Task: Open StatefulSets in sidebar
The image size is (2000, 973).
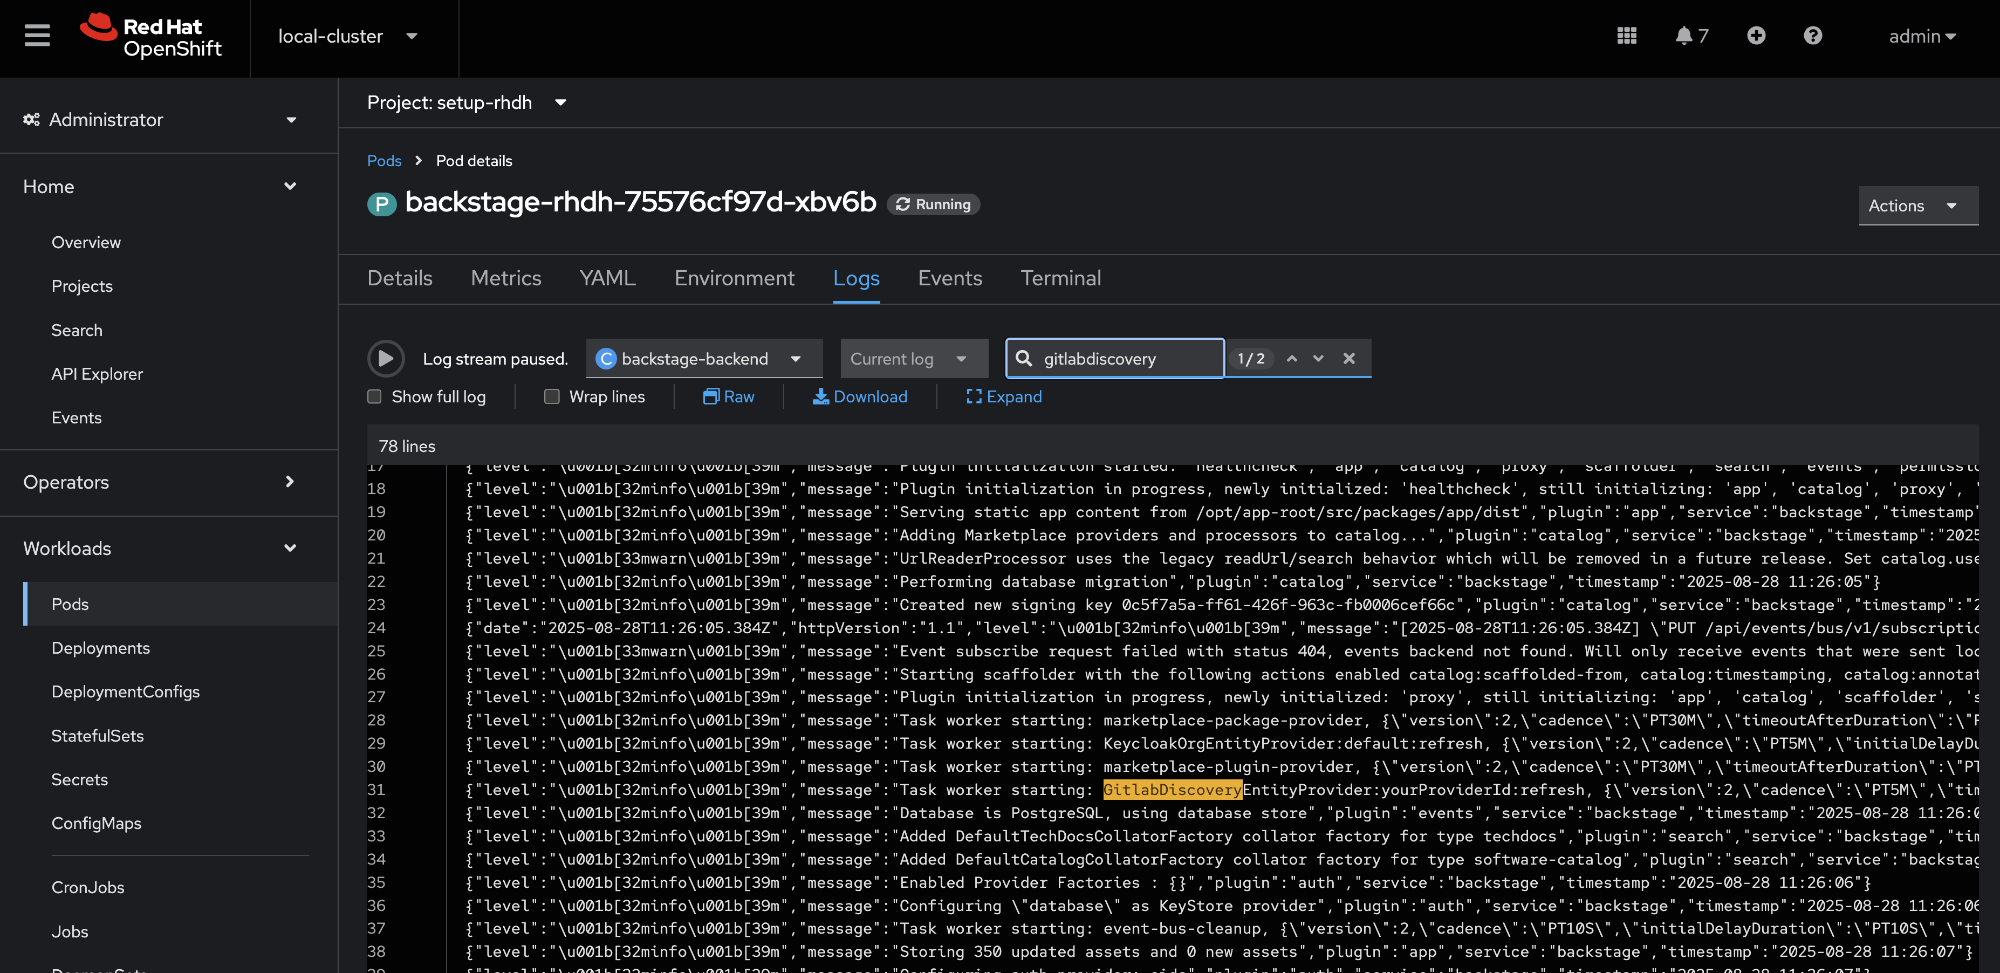Action: pos(98,735)
